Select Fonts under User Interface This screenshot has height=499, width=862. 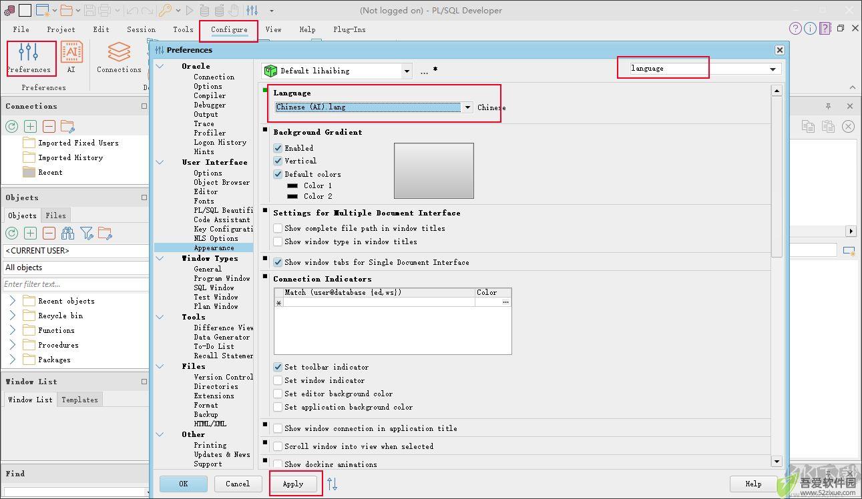tap(204, 201)
